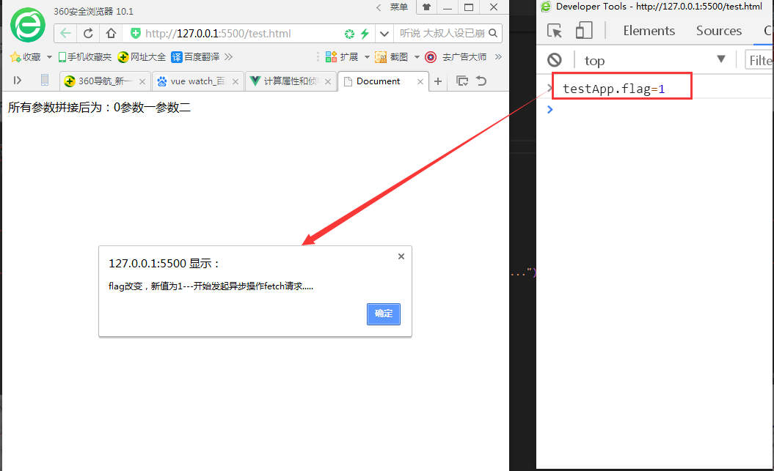Image resolution: width=774 pixels, height=471 pixels.
Task: Show more bookmarks via the chevron after 百度翻译
Action: tap(229, 57)
